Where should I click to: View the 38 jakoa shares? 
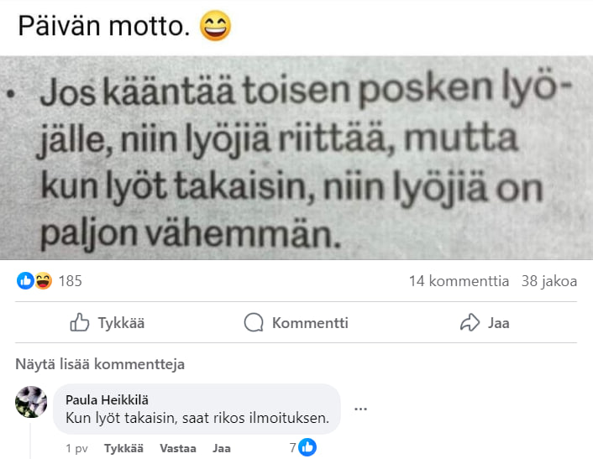[549, 281]
